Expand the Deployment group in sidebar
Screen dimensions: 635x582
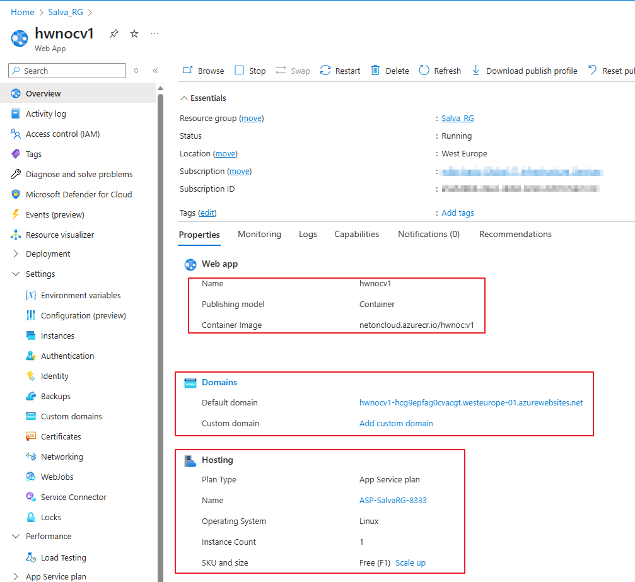pos(16,253)
